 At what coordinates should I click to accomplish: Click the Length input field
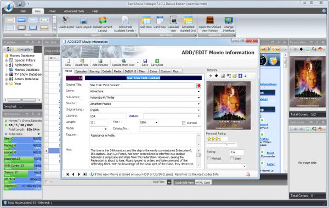[99, 122]
